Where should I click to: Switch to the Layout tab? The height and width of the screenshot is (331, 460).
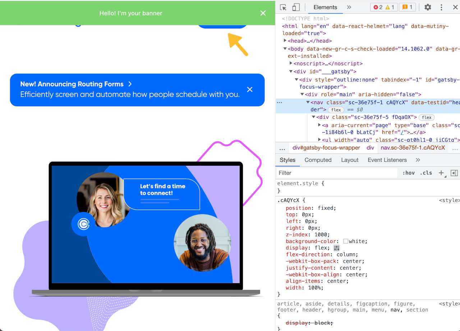tap(349, 160)
